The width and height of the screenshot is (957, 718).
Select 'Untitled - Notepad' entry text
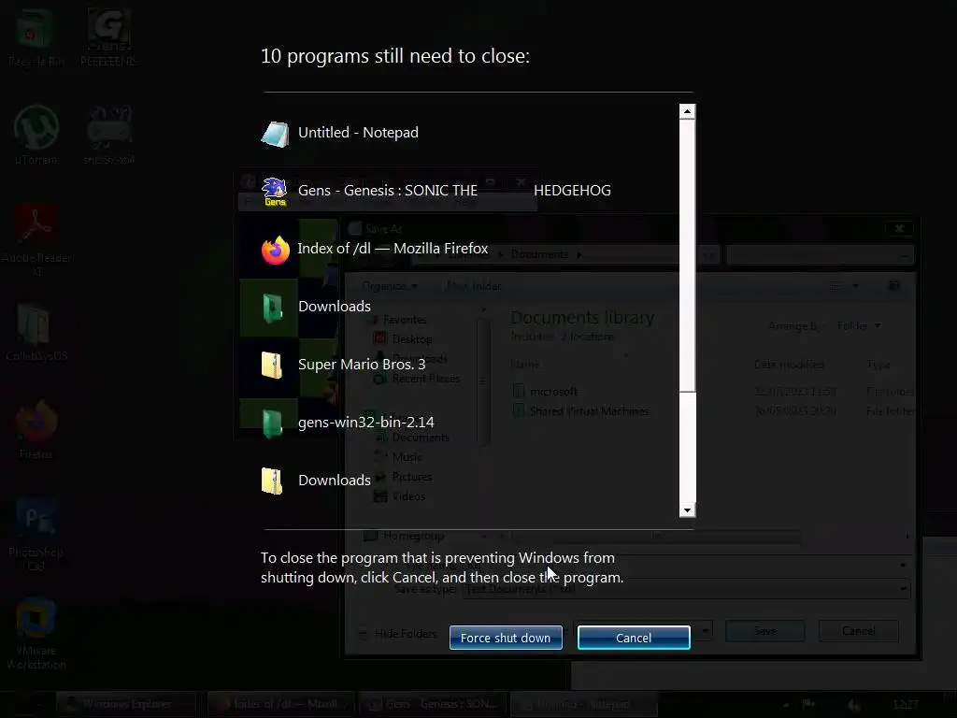(x=358, y=133)
